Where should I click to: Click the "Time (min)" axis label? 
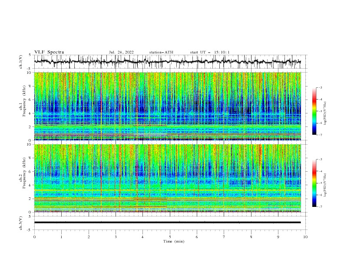click(x=174, y=241)
